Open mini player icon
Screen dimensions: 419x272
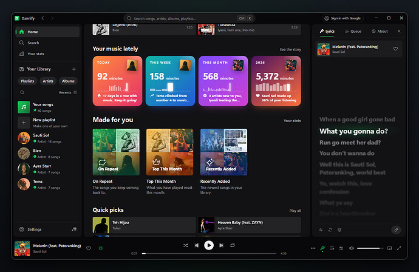390,248
